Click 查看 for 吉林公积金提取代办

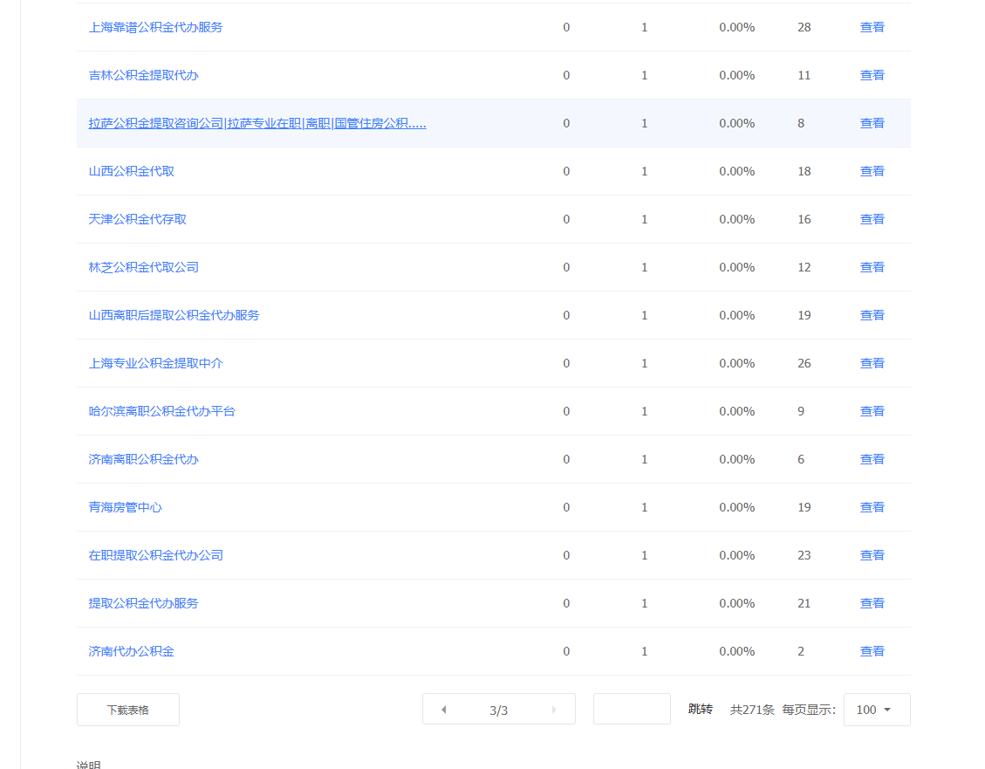(x=872, y=75)
